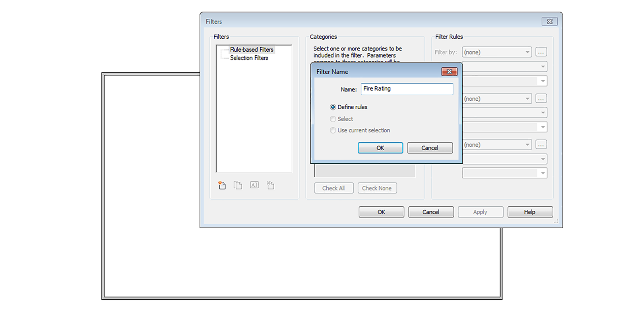Expand the 'Filter by' (none) dropdown
This screenshot has height=318, width=636.
point(497,52)
